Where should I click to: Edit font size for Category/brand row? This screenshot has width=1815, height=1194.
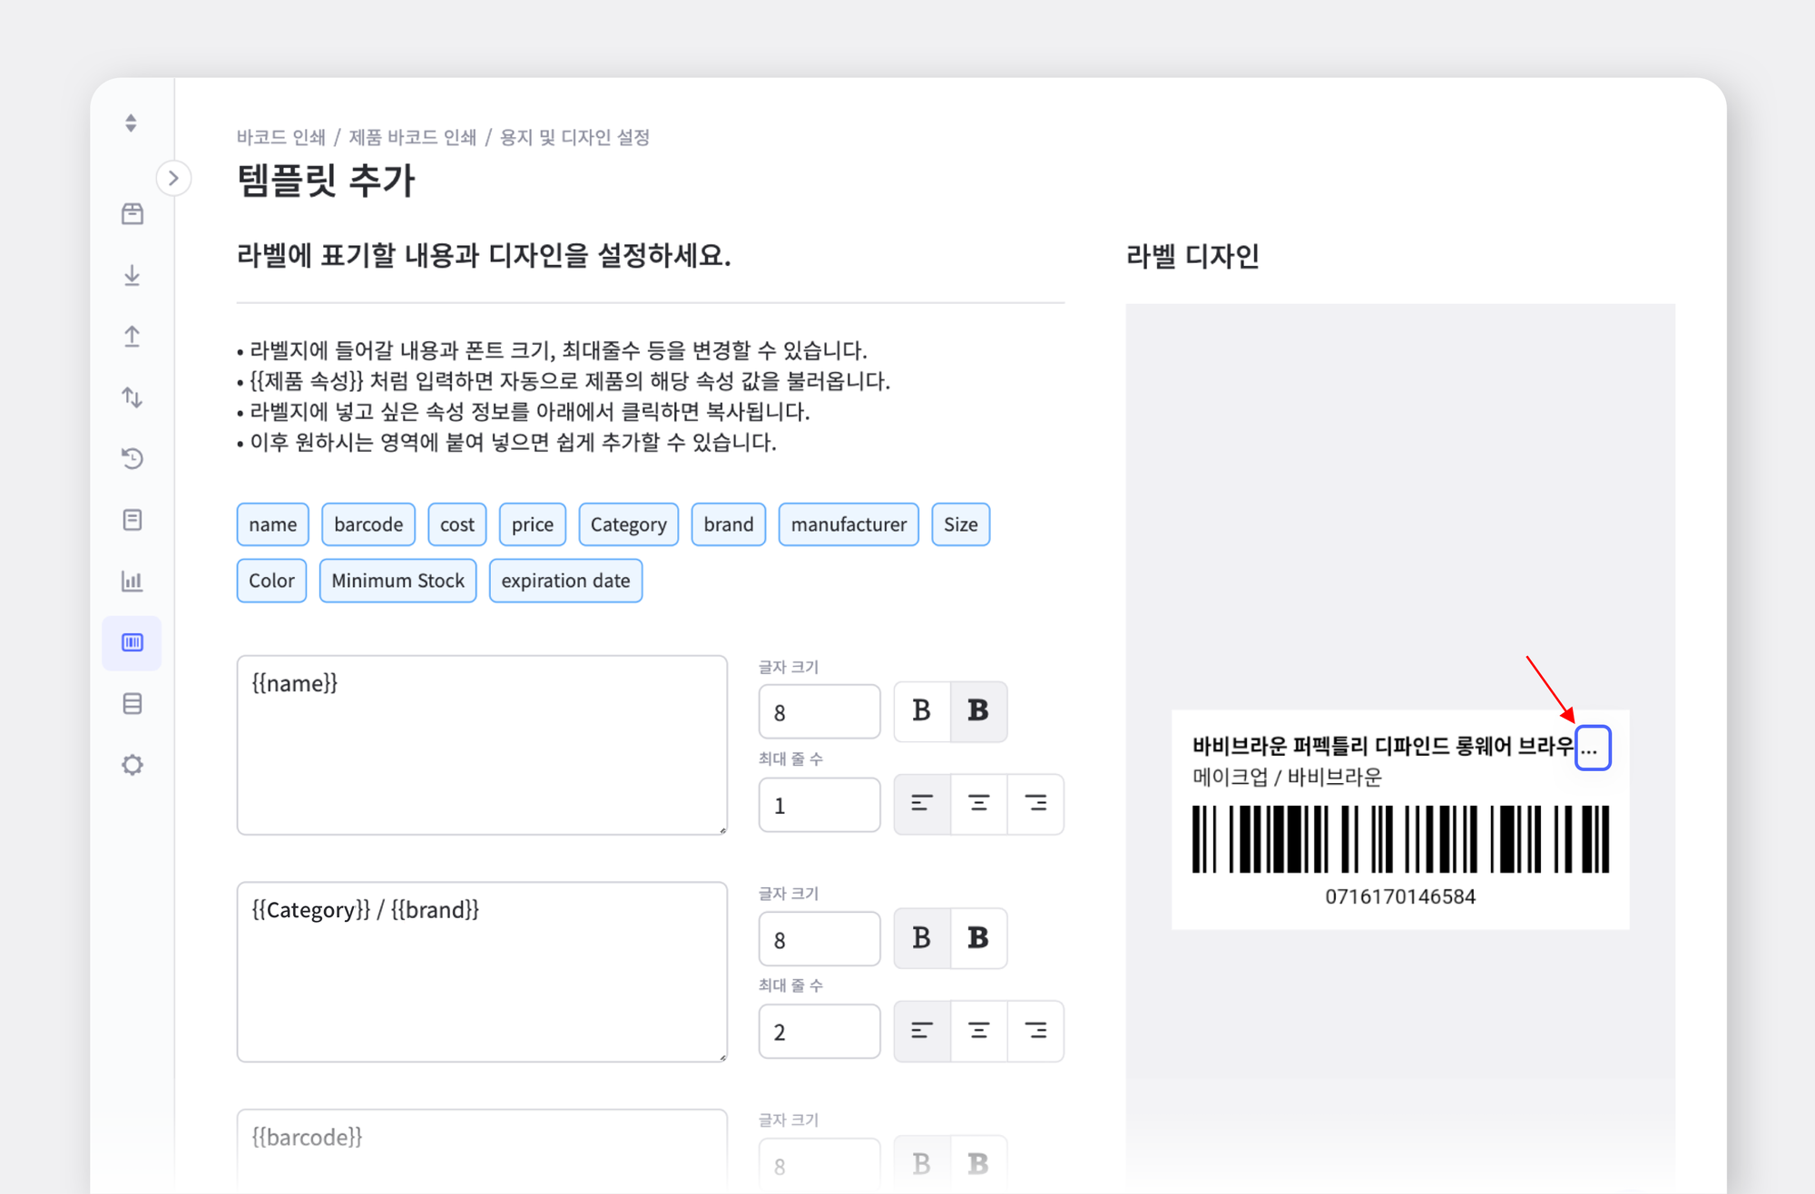[819, 939]
